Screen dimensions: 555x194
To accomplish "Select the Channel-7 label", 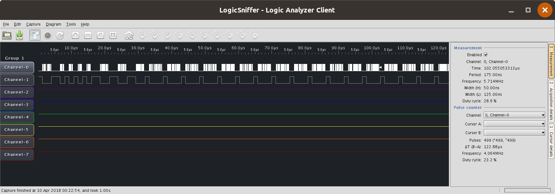I will [x=17, y=155].
